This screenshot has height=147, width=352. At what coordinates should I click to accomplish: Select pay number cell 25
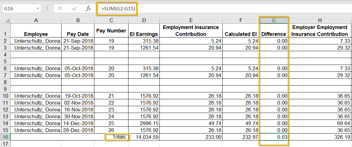point(111,123)
